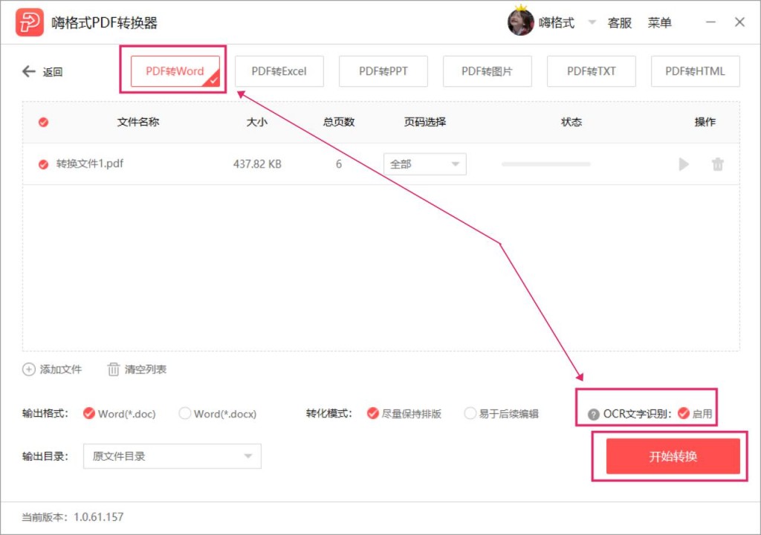The width and height of the screenshot is (761, 535).
Task: Switch to the PDF转Excel tab
Action: coord(279,71)
